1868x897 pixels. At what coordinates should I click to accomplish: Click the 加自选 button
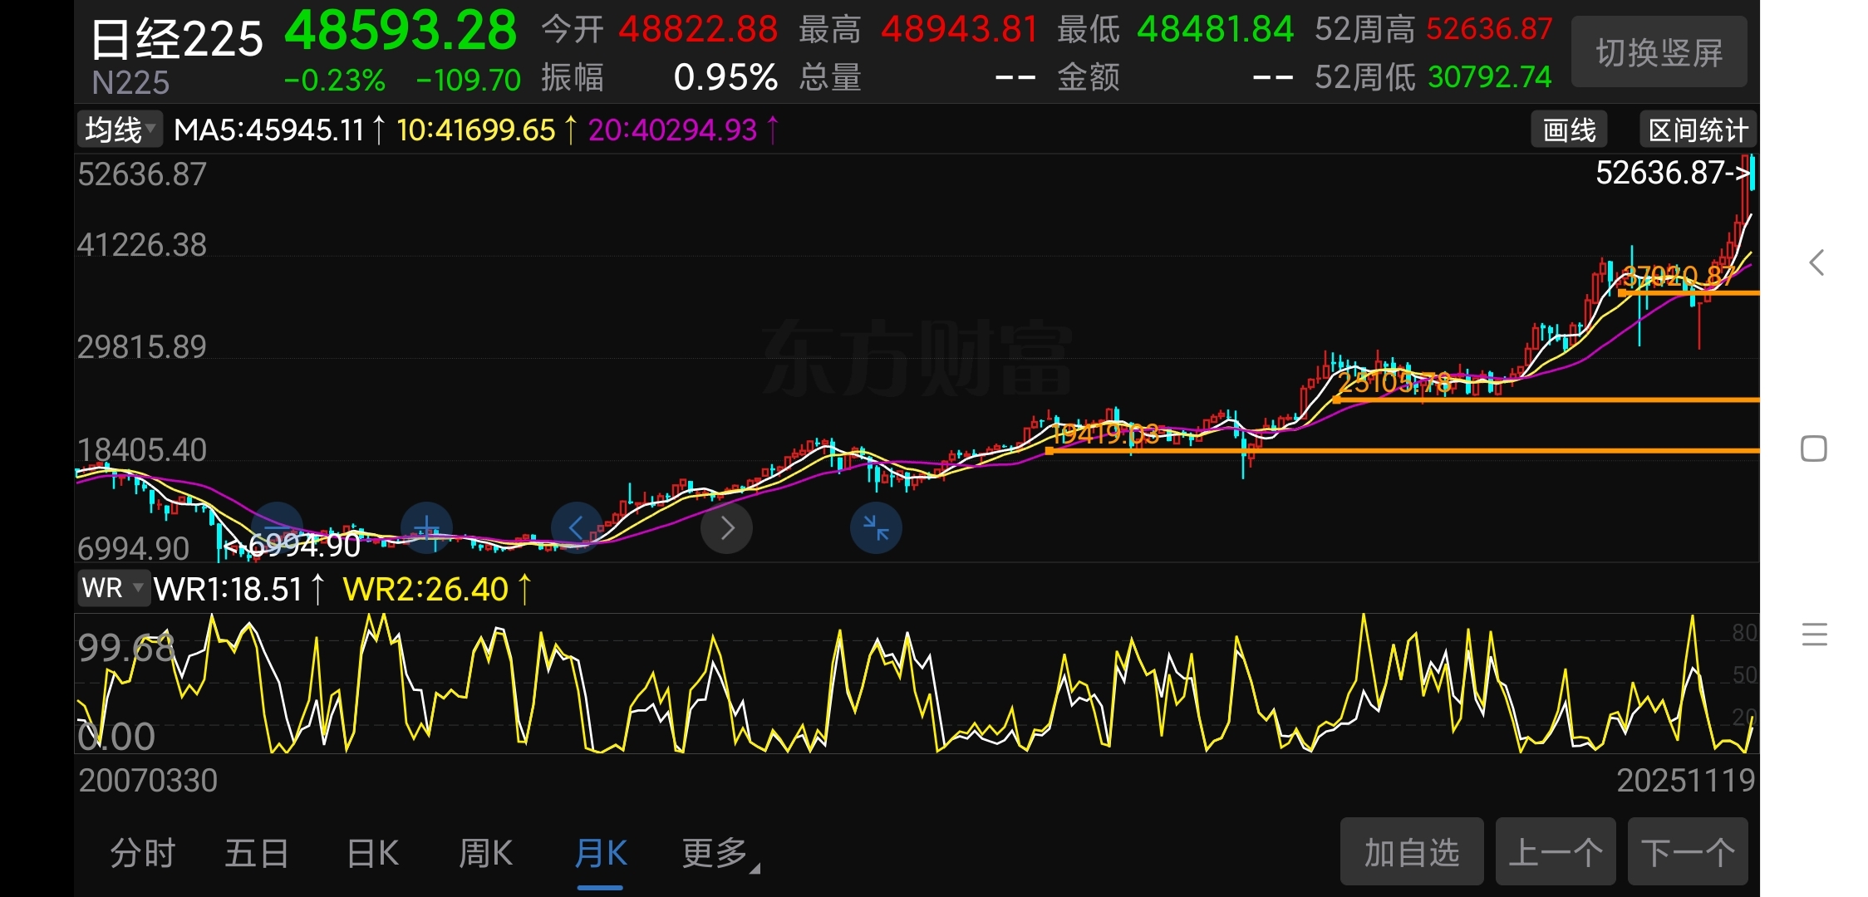[1411, 852]
